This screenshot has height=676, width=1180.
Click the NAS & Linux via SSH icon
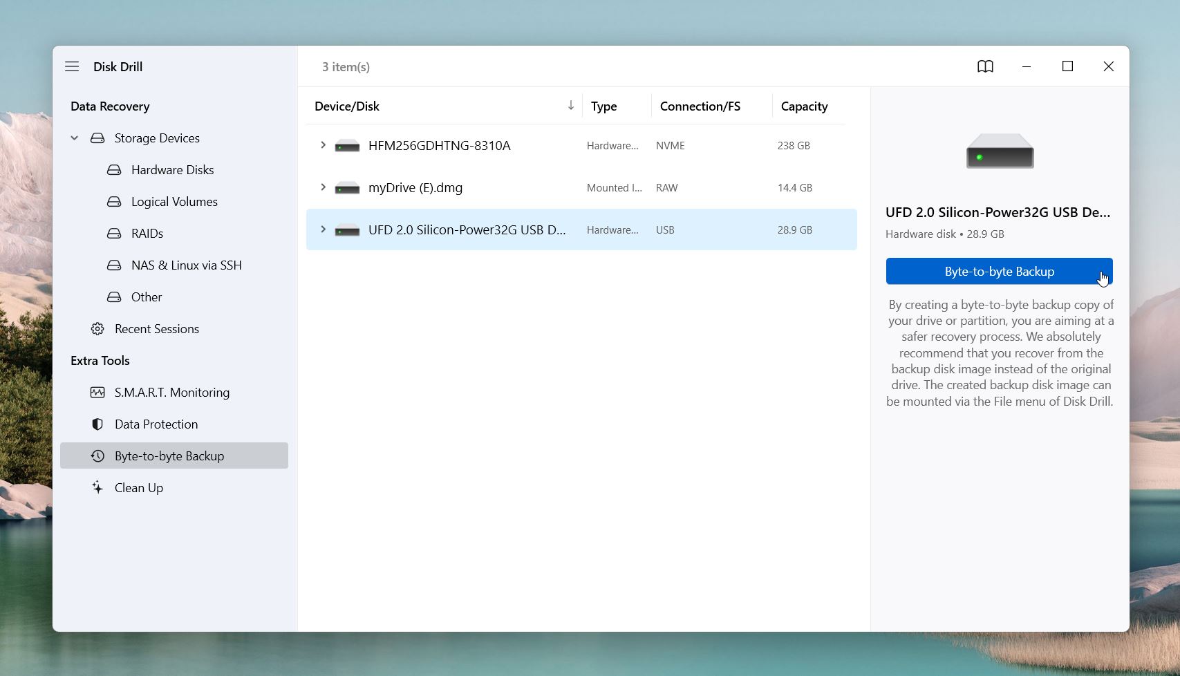[x=114, y=265]
